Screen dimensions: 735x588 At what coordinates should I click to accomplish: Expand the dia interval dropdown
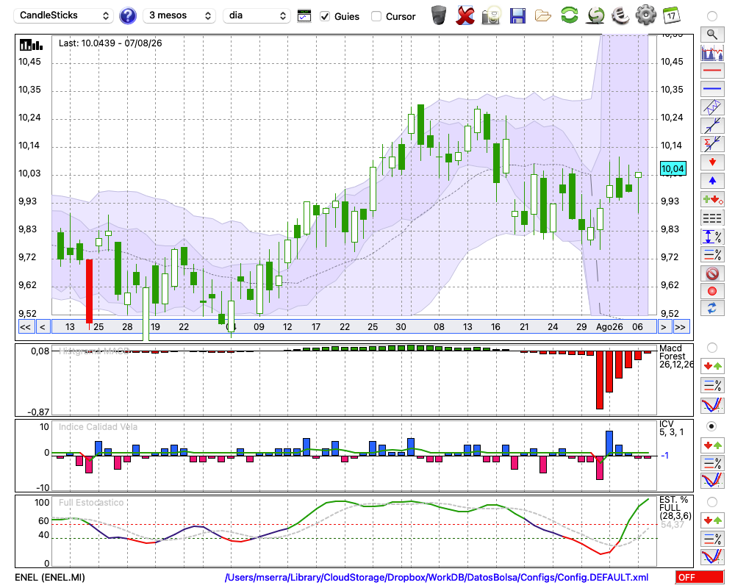(257, 15)
